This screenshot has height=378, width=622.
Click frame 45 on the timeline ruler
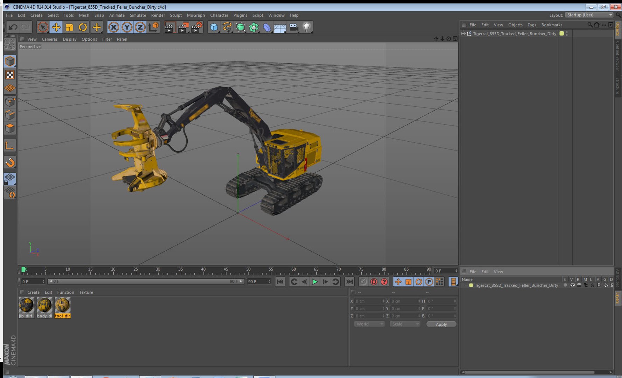(x=226, y=270)
